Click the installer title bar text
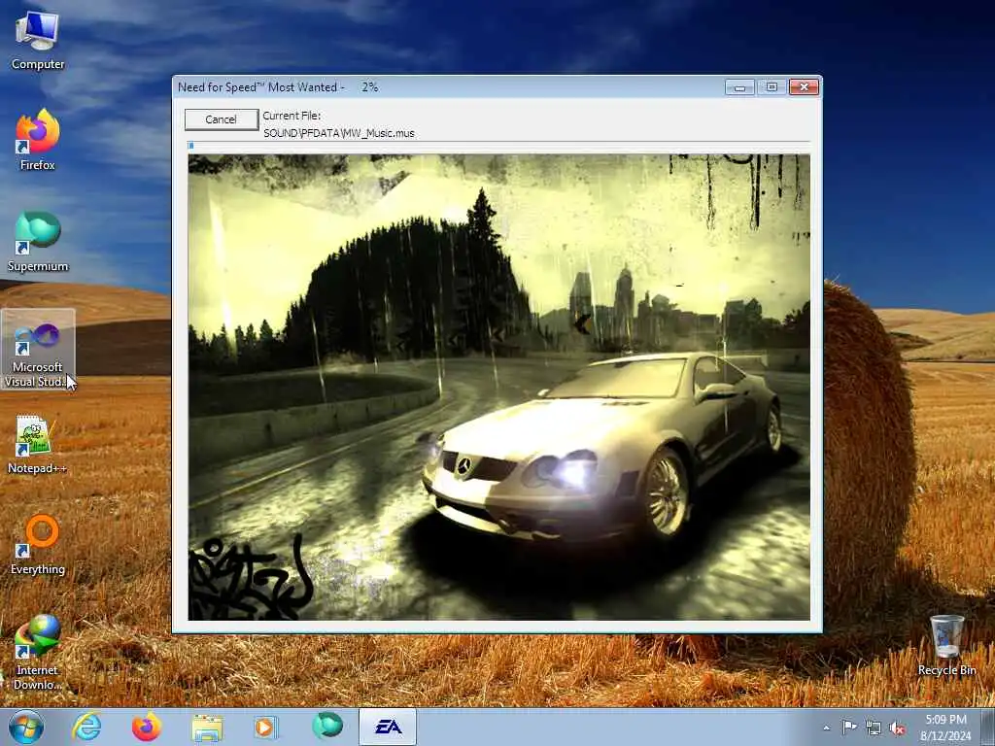 pos(278,86)
